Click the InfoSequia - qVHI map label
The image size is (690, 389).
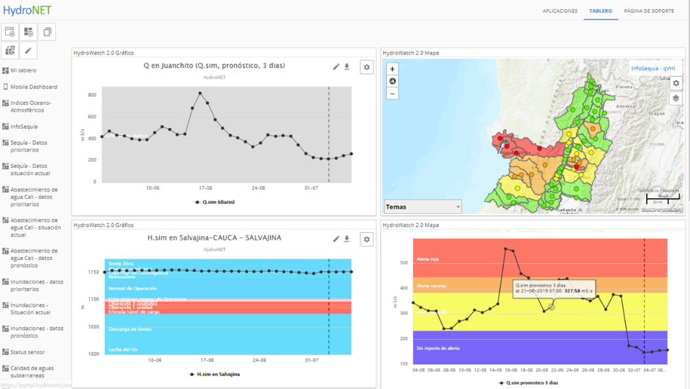click(x=653, y=69)
